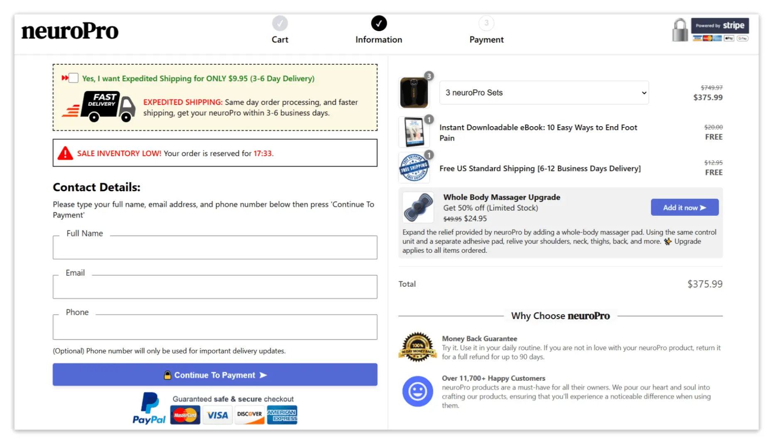The width and height of the screenshot is (773, 444).
Task: Click the Total amount $375.99
Action: tap(705, 284)
